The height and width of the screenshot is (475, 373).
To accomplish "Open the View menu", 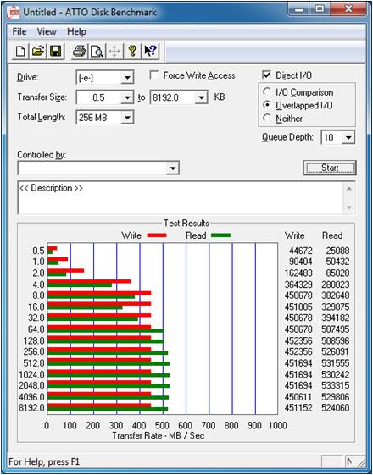I will tap(47, 31).
